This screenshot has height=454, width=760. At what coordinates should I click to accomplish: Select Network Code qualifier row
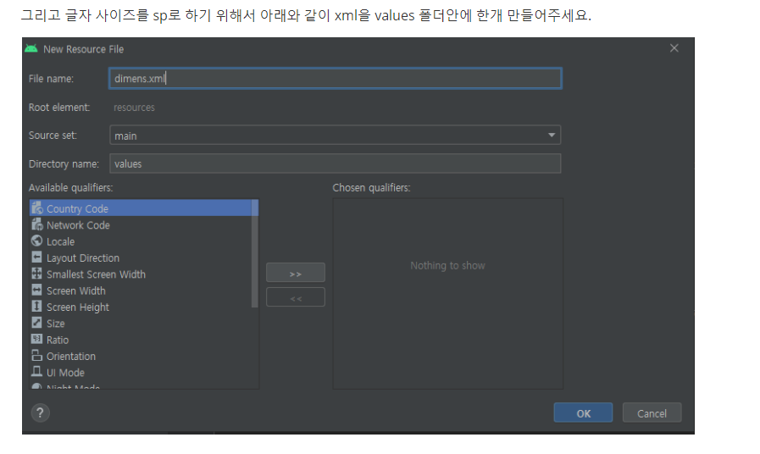coord(141,224)
